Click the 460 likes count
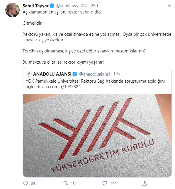This screenshot has height=189, width=175. tap(113, 183)
